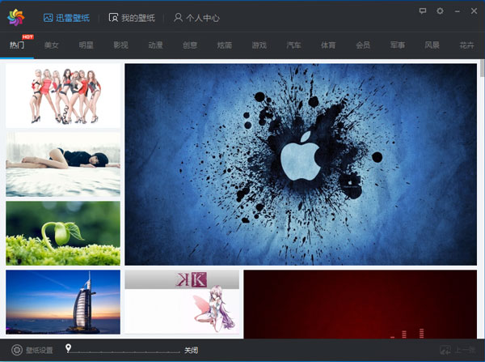Open the 游戏 category tab

point(259,45)
